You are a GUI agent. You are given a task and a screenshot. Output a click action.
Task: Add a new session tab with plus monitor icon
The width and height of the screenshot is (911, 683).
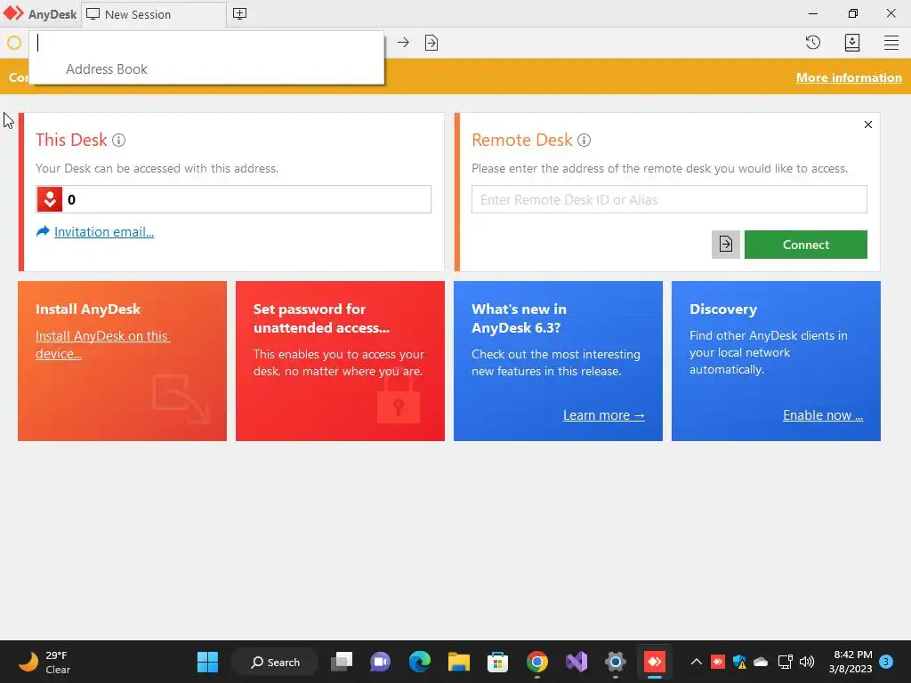[x=239, y=14]
